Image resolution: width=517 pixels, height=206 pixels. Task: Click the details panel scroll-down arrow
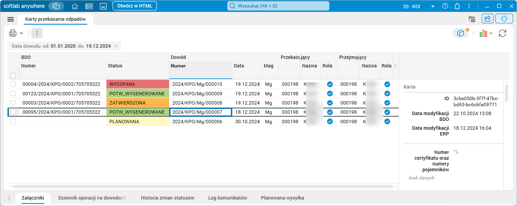tap(506, 187)
